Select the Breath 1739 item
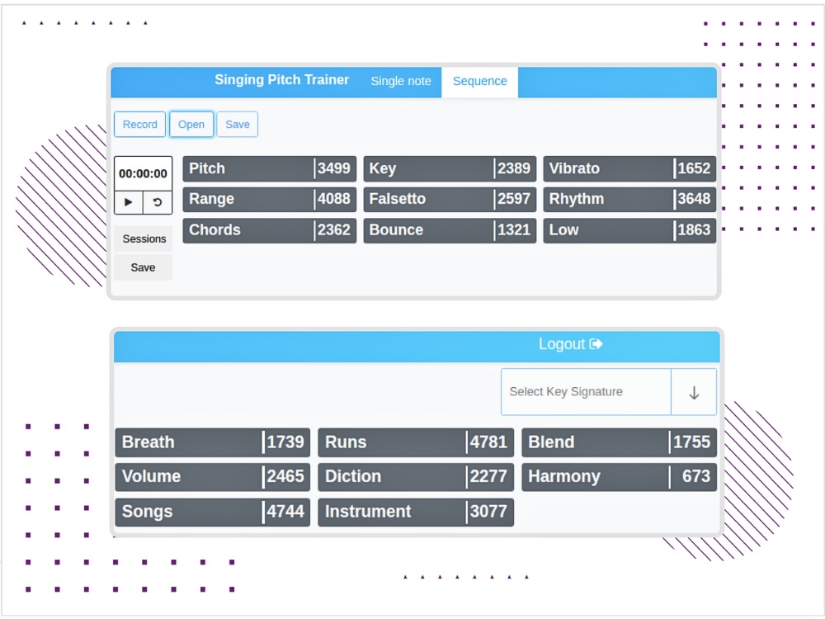Image resolution: width=825 pixels, height=619 pixels. pos(213,442)
